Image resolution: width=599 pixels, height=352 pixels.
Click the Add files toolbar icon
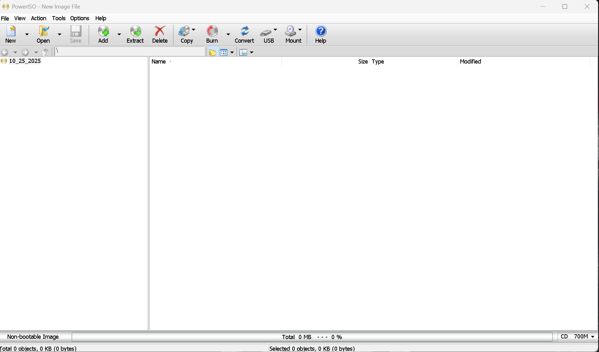coord(103,31)
